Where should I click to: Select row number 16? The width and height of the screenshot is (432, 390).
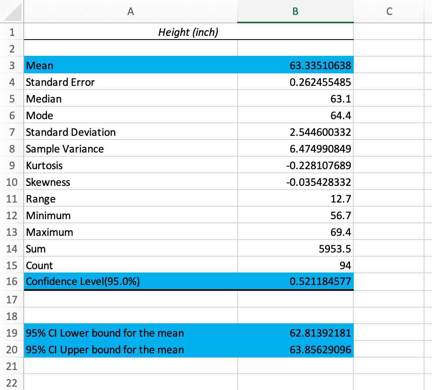point(12,282)
